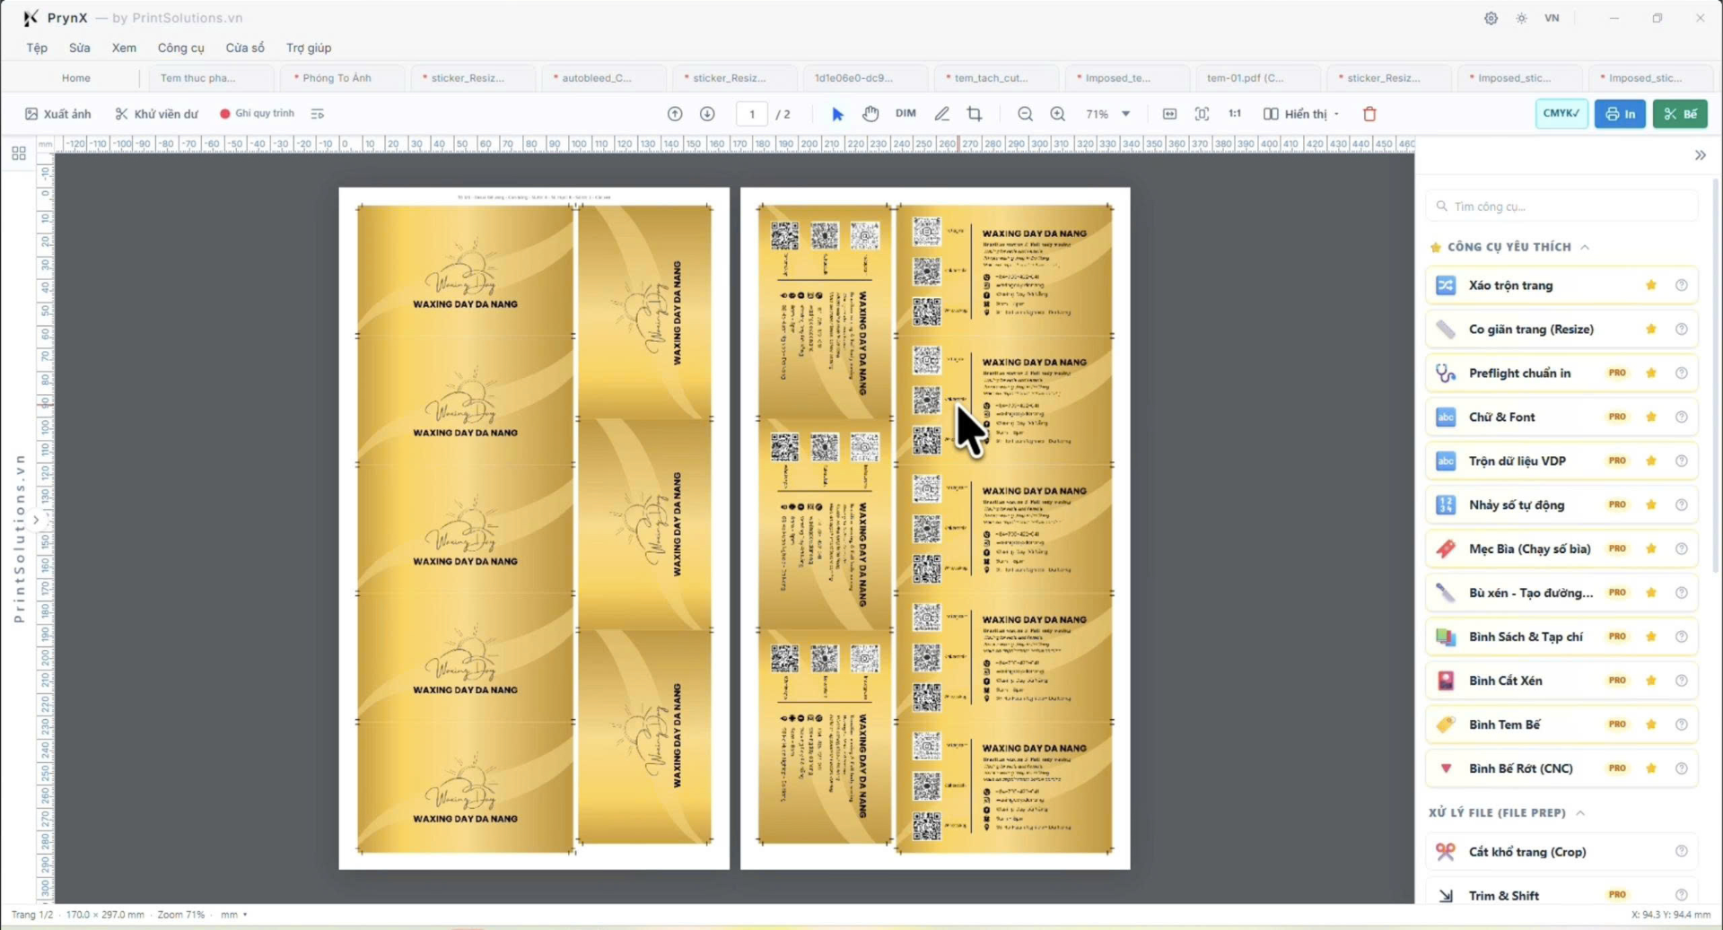Screen dimensions: 1723x930
Task: Toggle Ghi quy trình recording
Action: (257, 114)
